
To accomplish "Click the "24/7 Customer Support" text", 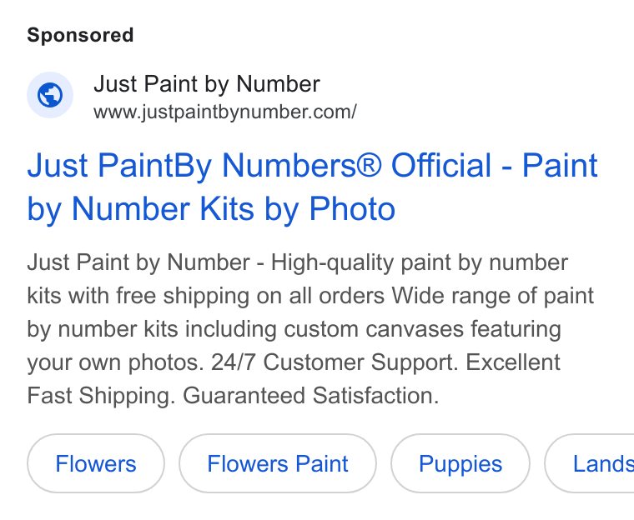I will click(335, 362).
